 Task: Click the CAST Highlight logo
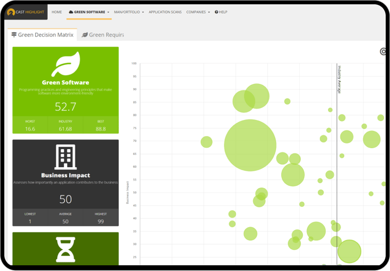point(26,12)
